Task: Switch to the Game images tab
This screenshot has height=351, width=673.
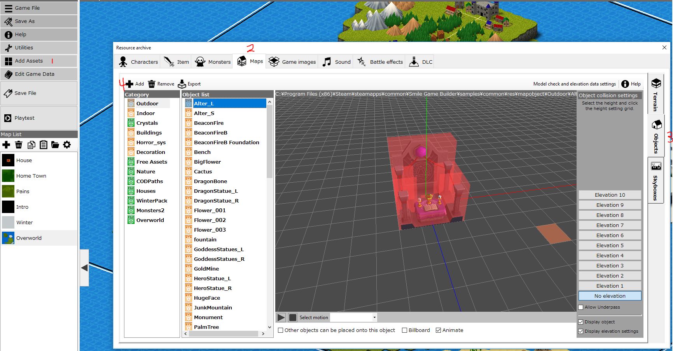Action: coord(292,62)
